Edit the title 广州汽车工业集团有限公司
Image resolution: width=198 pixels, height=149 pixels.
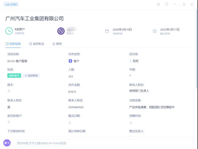(x=34, y=19)
